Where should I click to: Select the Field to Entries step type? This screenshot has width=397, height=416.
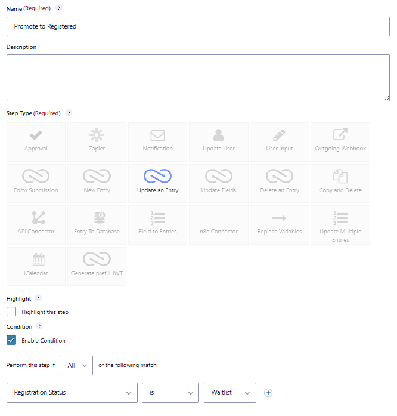point(158,225)
